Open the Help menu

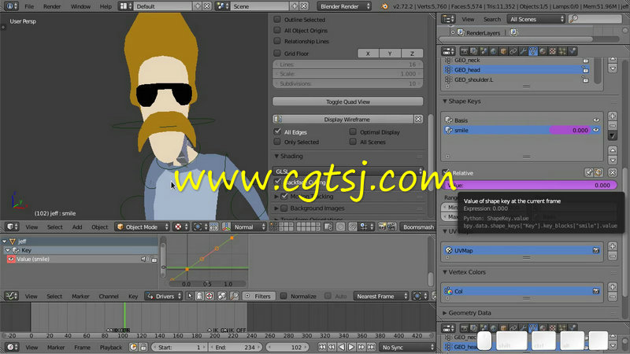106,6
